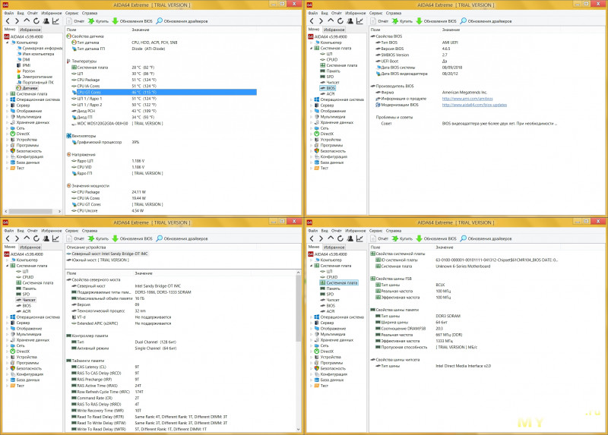The height and width of the screenshot is (435, 608).
Task: Click Отчёт button in the FSB bus window toolbar
Action: pyautogui.click(x=379, y=238)
